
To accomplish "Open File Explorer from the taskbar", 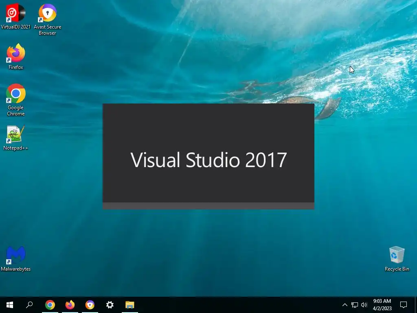I will pyautogui.click(x=130, y=305).
